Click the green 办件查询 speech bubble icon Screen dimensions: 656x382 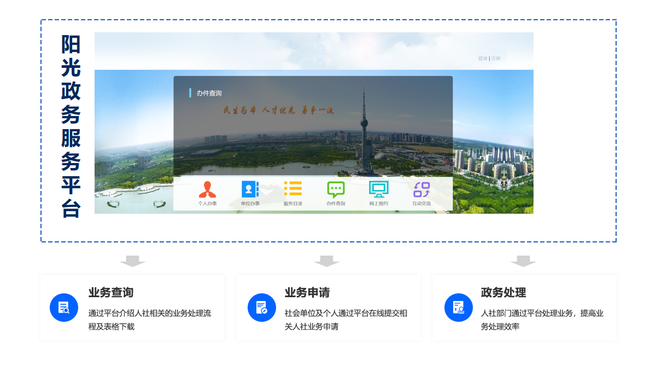click(x=336, y=189)
